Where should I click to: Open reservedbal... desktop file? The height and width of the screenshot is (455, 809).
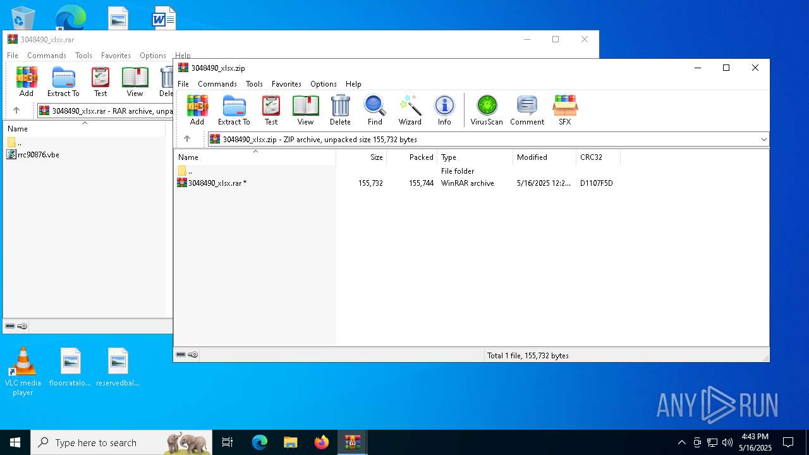118,367
